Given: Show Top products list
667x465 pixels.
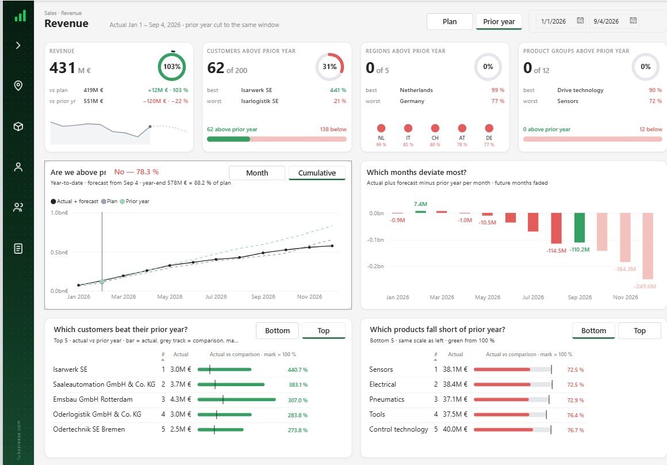Looking at the screenshot, I should click(x=639, y=330).
